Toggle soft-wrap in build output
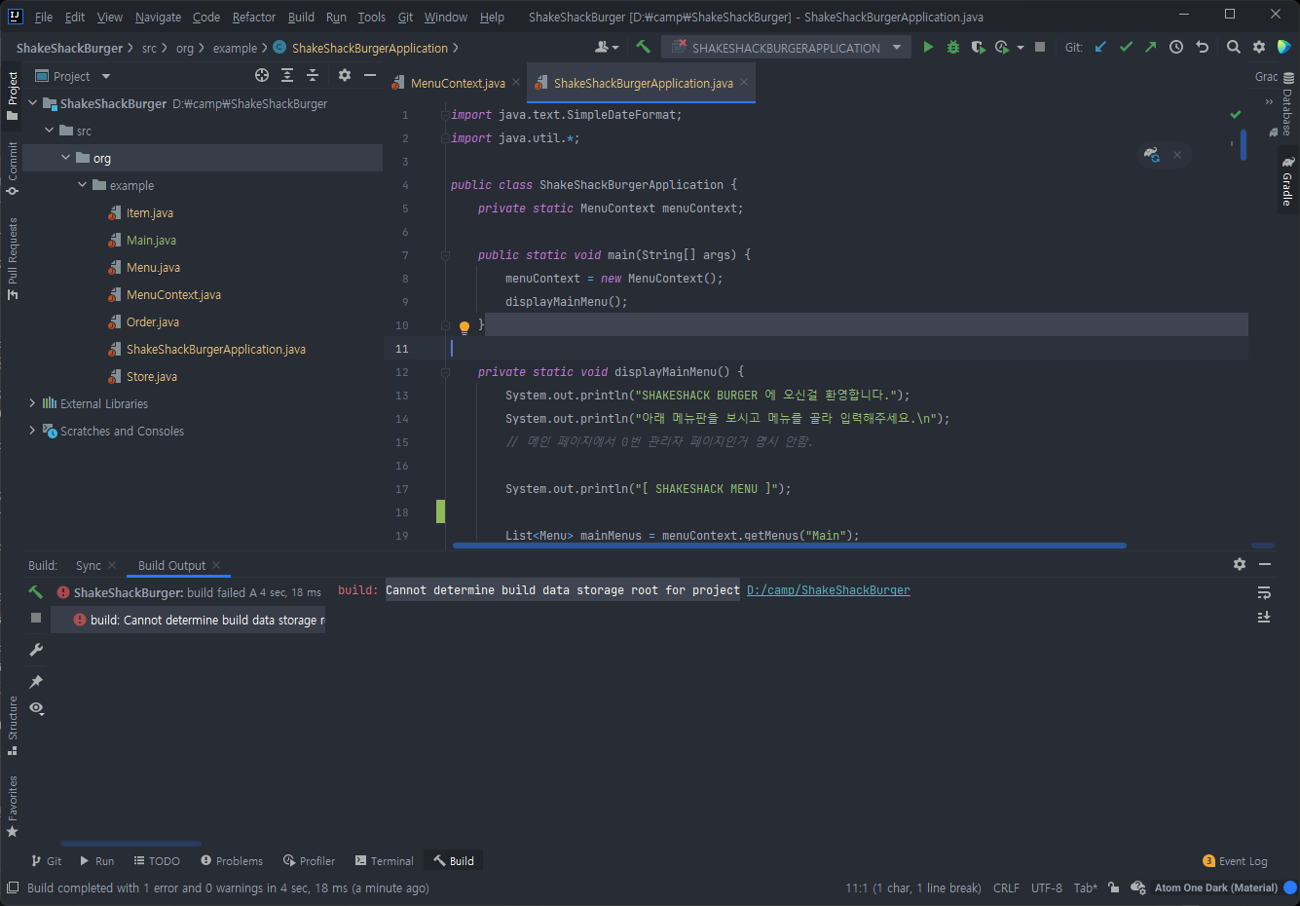 1264,592
